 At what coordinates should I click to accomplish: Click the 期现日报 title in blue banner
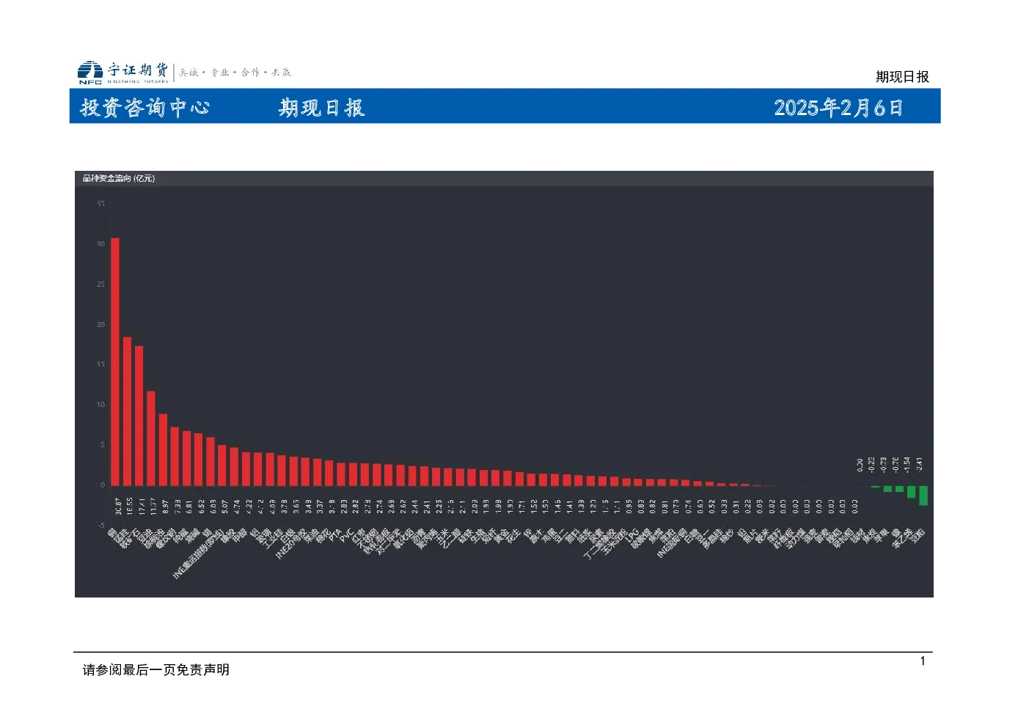[321, 108]
